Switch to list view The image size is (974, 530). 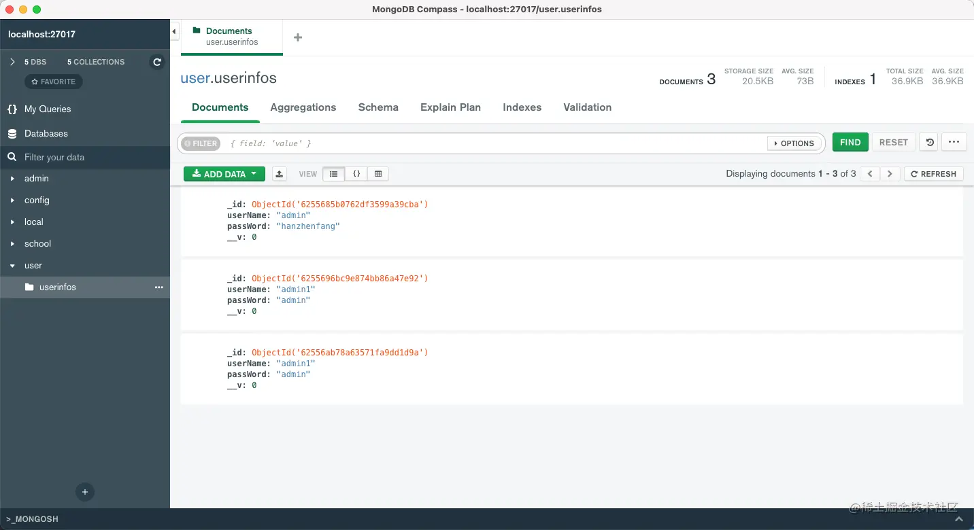pos(333,174)
